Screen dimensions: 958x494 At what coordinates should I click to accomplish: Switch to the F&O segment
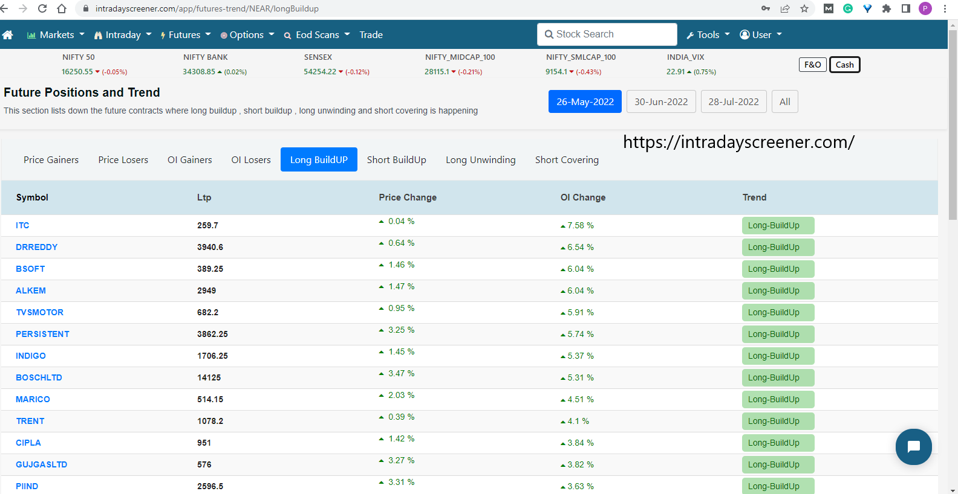click(x=813, y=65)
